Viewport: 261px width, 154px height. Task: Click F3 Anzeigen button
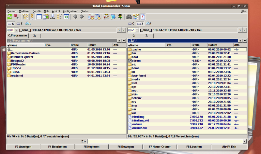[23, 147]
